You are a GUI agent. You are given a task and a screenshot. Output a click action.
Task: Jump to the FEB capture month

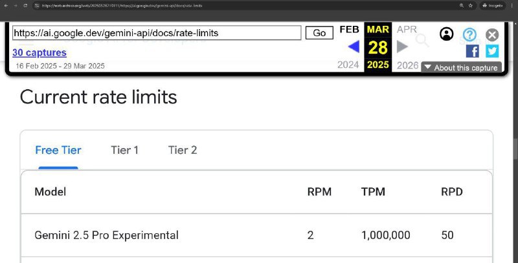(x=349, y=30)
